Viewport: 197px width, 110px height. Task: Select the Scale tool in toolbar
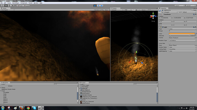pyautogui.click(x=13, y=6)
